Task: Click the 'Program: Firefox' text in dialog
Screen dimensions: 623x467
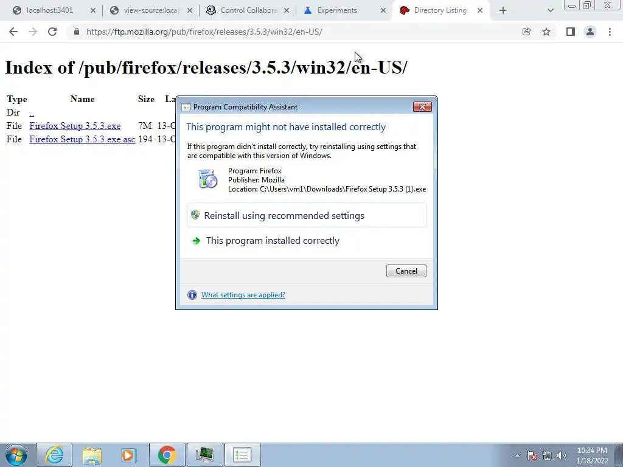Action: pyautogui.click(x=255, y=171)
